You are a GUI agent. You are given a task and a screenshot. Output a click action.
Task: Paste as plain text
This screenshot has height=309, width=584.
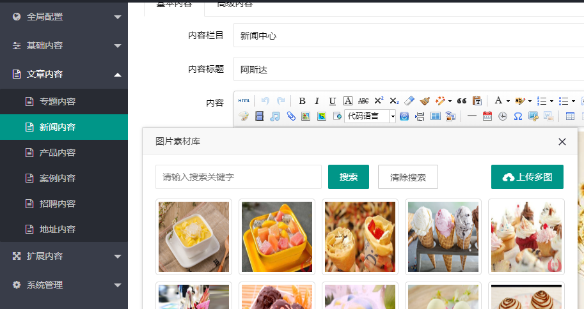(477, 101)
